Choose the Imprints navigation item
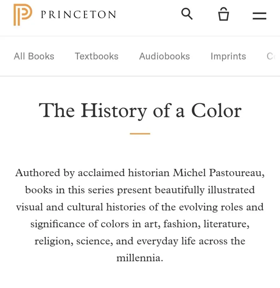The height and width of the screenshot is (288, 280). (228, 56)
